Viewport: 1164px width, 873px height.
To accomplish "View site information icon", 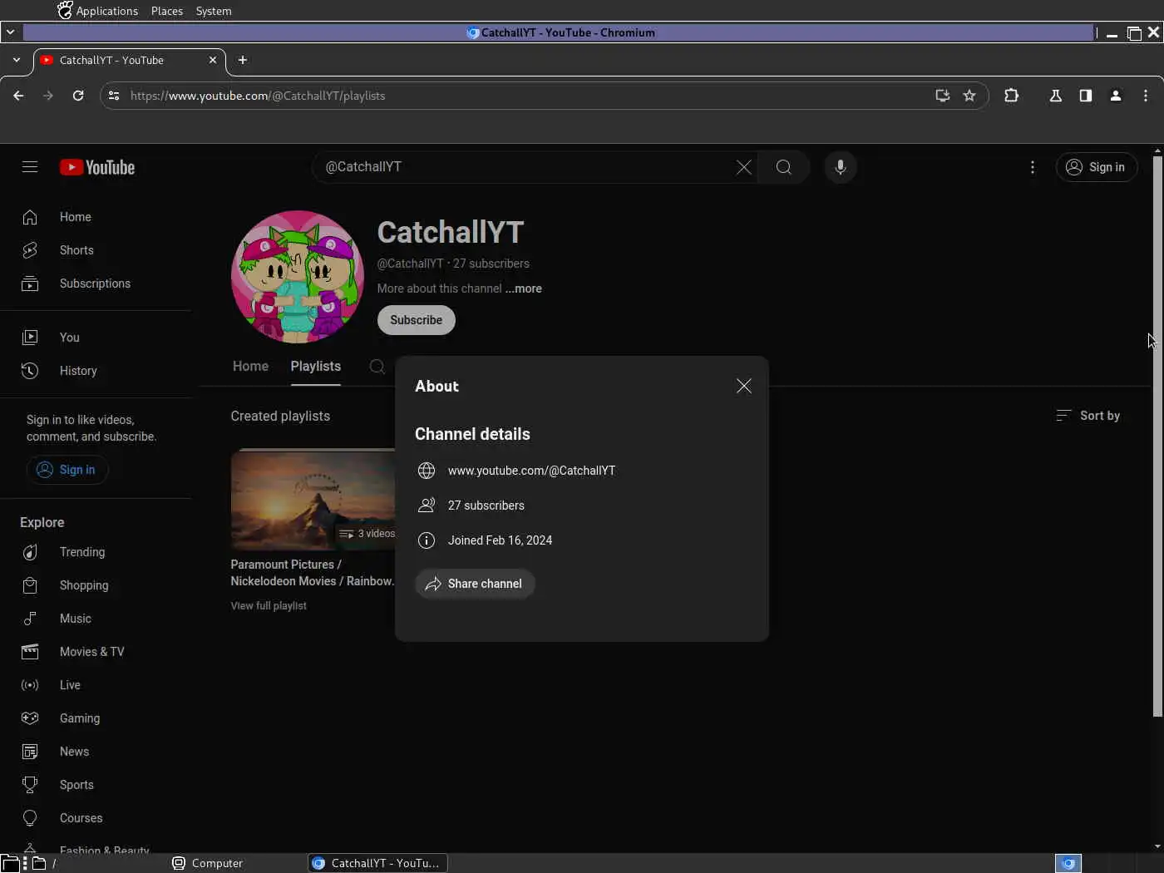I will point(115,96).
